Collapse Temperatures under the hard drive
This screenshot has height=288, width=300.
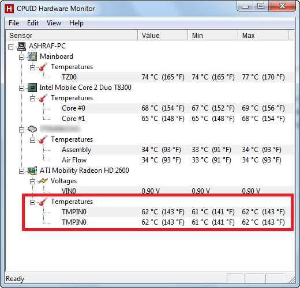click(x=33, y=140)
